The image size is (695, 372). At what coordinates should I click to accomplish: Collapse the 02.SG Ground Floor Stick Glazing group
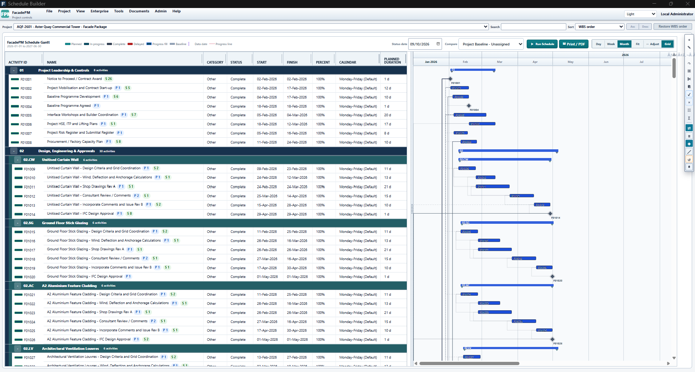point(17,223)
